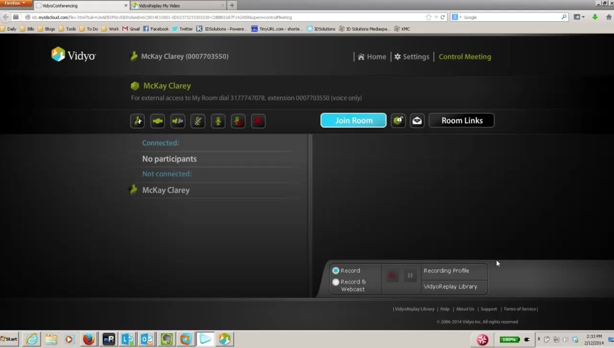
Task: Click the footer VidyoReplay Library link
Action: tap(414, 309)
